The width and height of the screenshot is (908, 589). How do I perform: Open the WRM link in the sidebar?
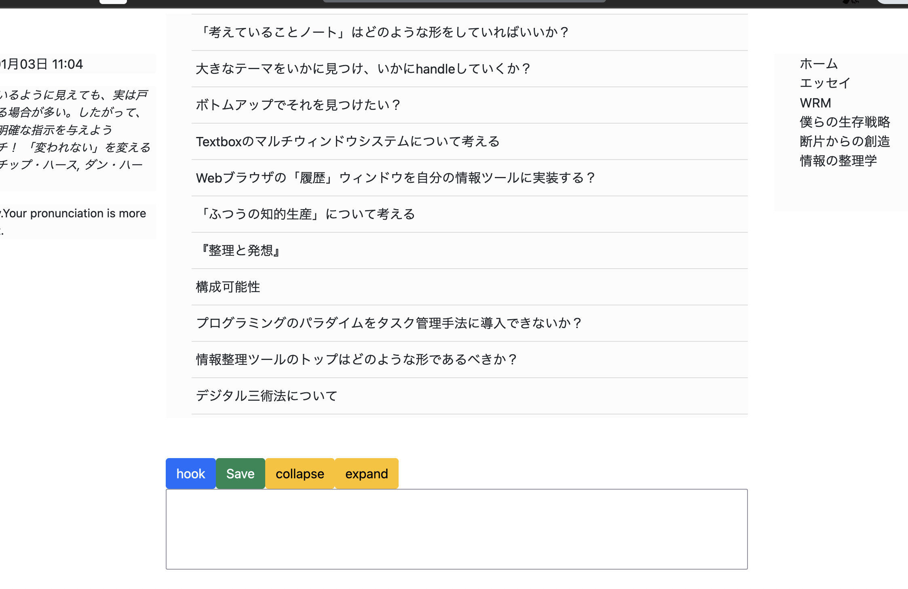pos(815,103)
